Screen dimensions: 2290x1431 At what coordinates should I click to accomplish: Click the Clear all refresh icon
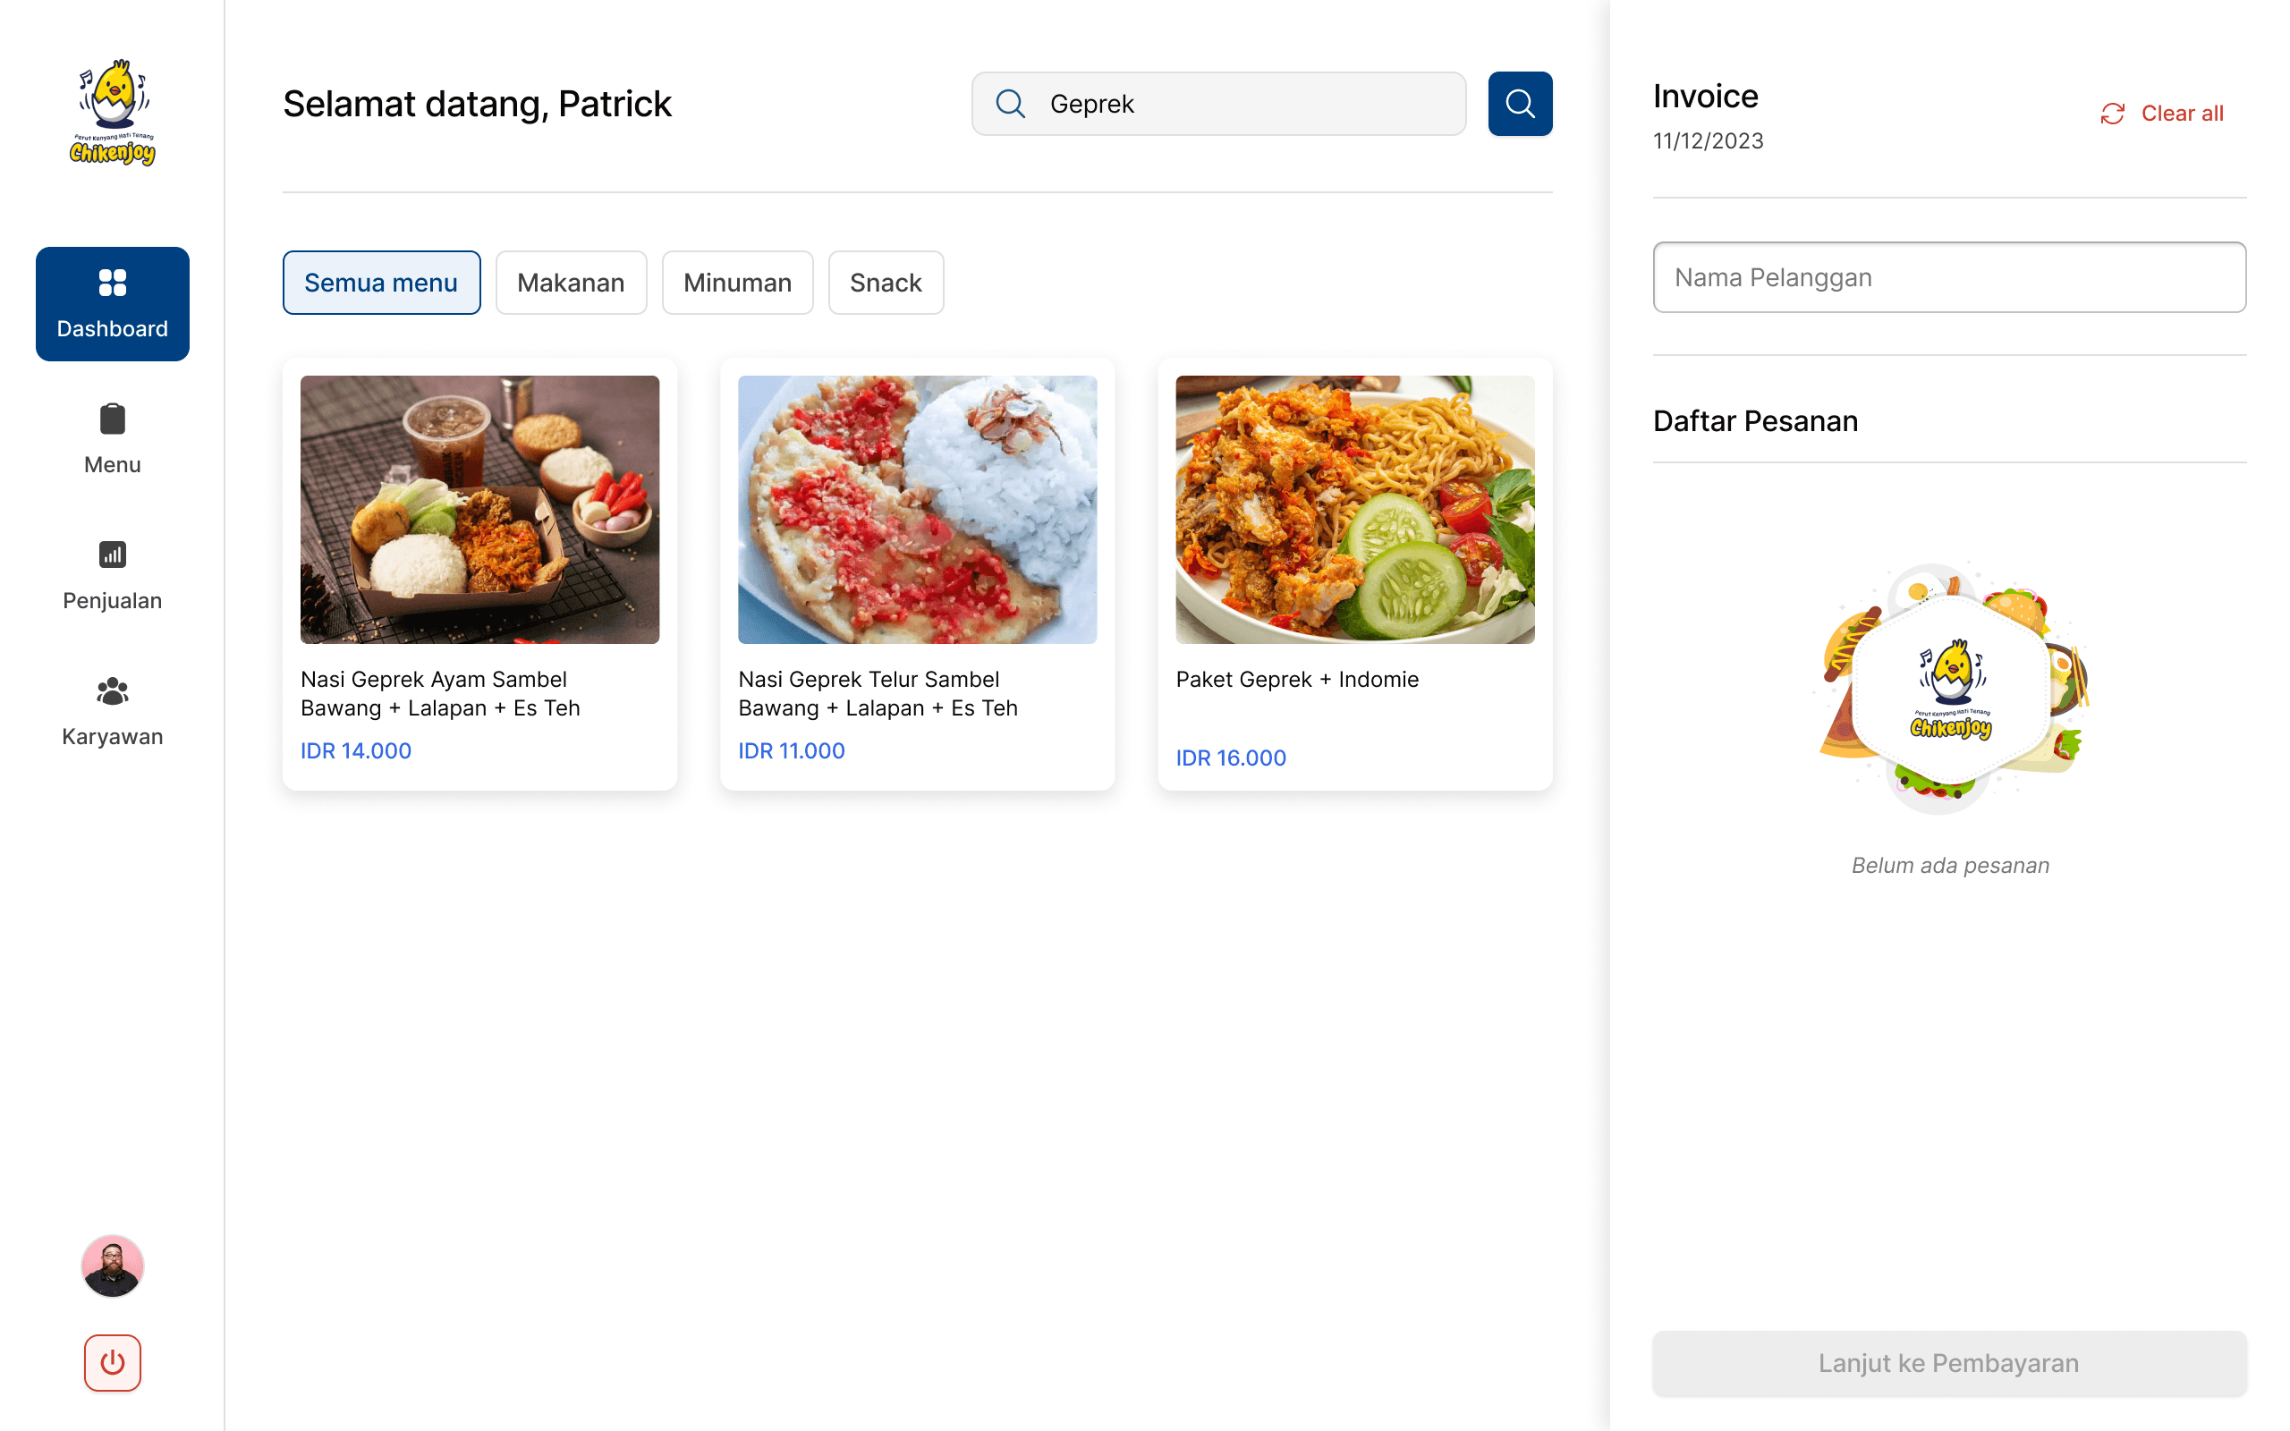tap(2112, 114)
